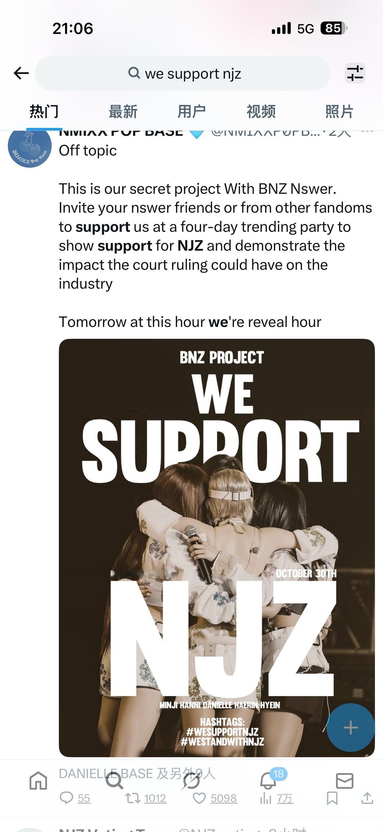The image size is (383, 832).
Task: Open the messages envelope icon
Action: pyautogui.click(x=345, y=781)
